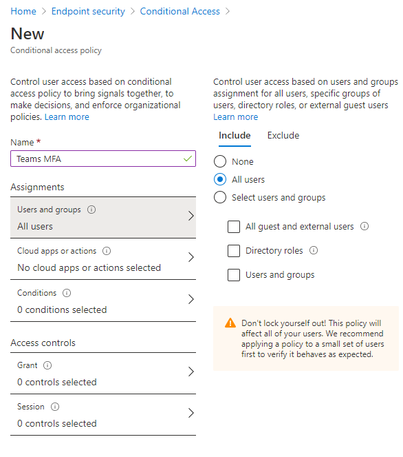Open Learn more link under users description

pyautogui.click(x=235, y=117)
